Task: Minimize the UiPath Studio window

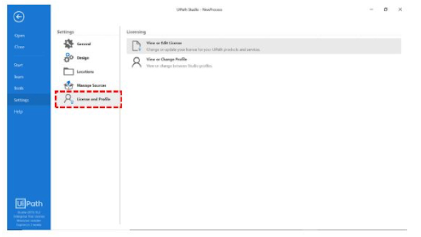Action: [372, 9]
